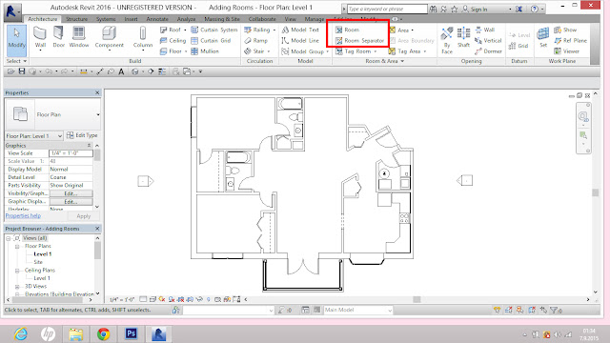Select the Shaft opening tool
The height and width of the screenshot is (343, 610).
(463, 38)
